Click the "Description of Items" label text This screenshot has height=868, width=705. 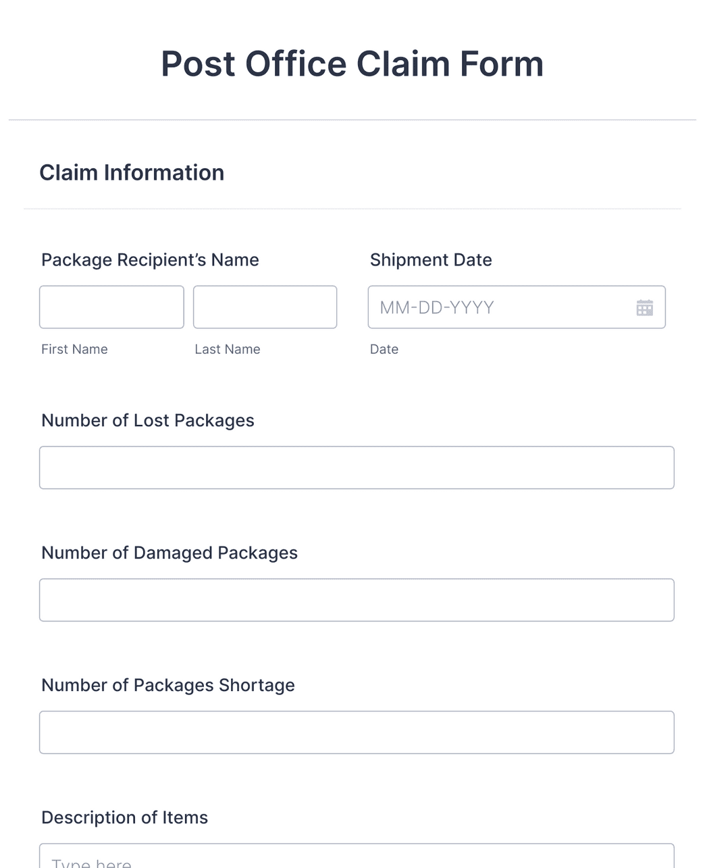click(125, 817)
